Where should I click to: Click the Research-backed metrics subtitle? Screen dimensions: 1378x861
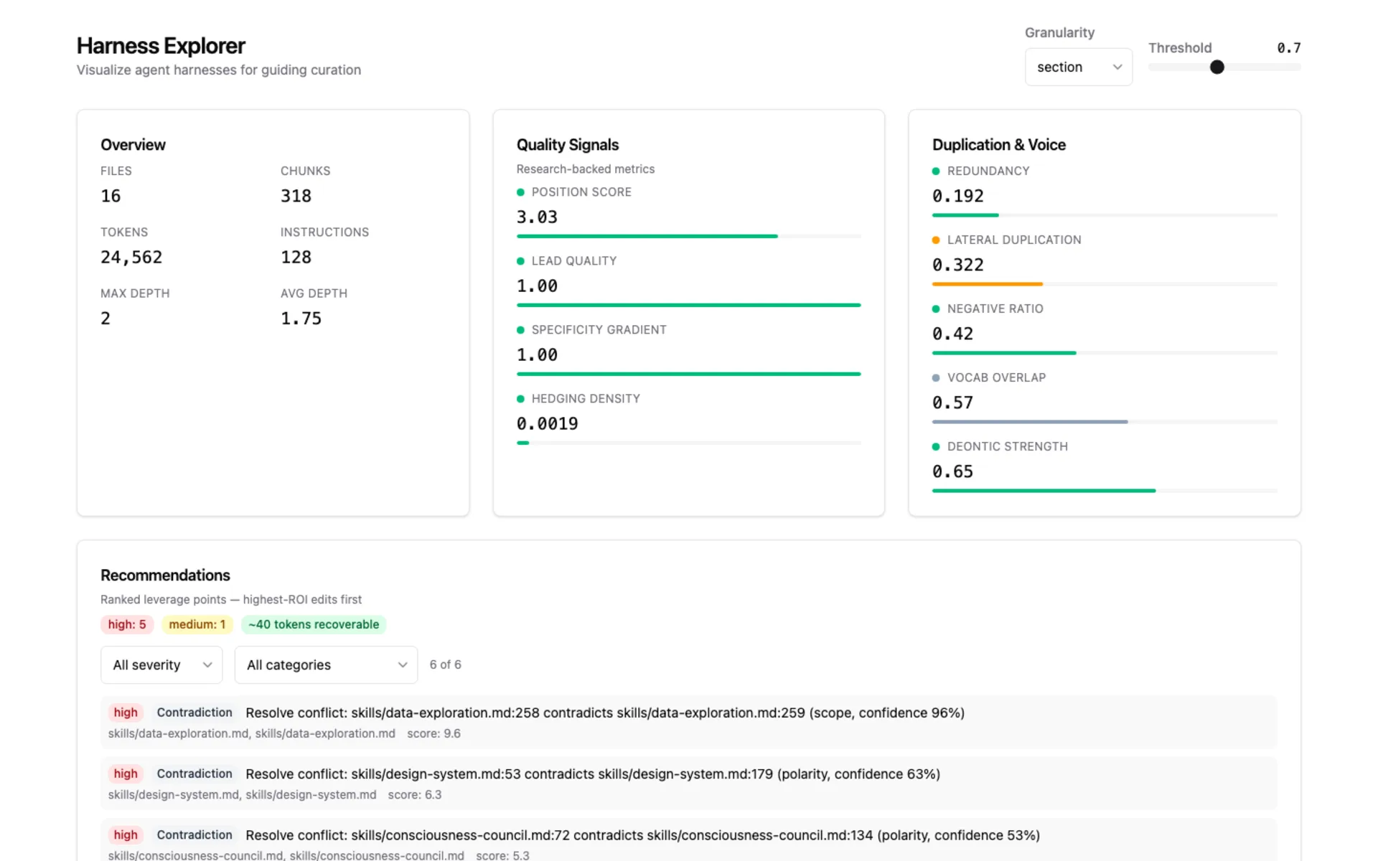coord(586,169)
